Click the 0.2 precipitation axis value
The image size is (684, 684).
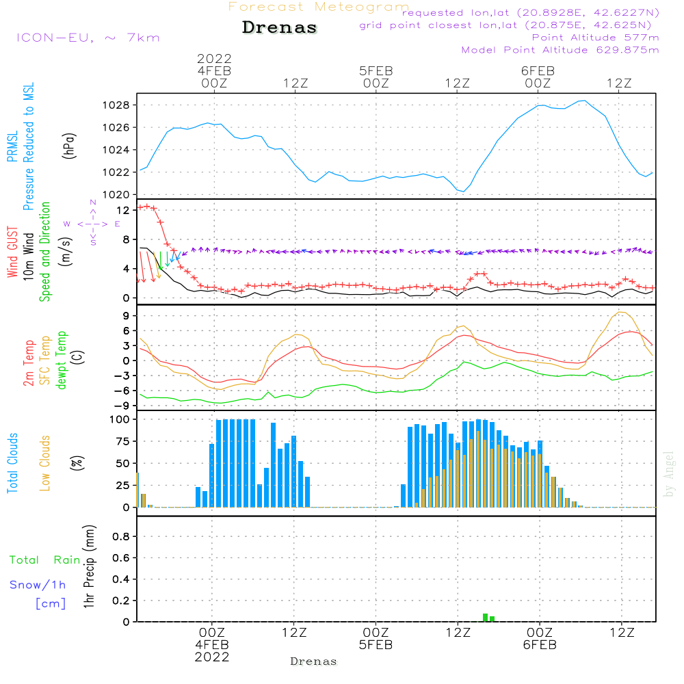(121, 601)
